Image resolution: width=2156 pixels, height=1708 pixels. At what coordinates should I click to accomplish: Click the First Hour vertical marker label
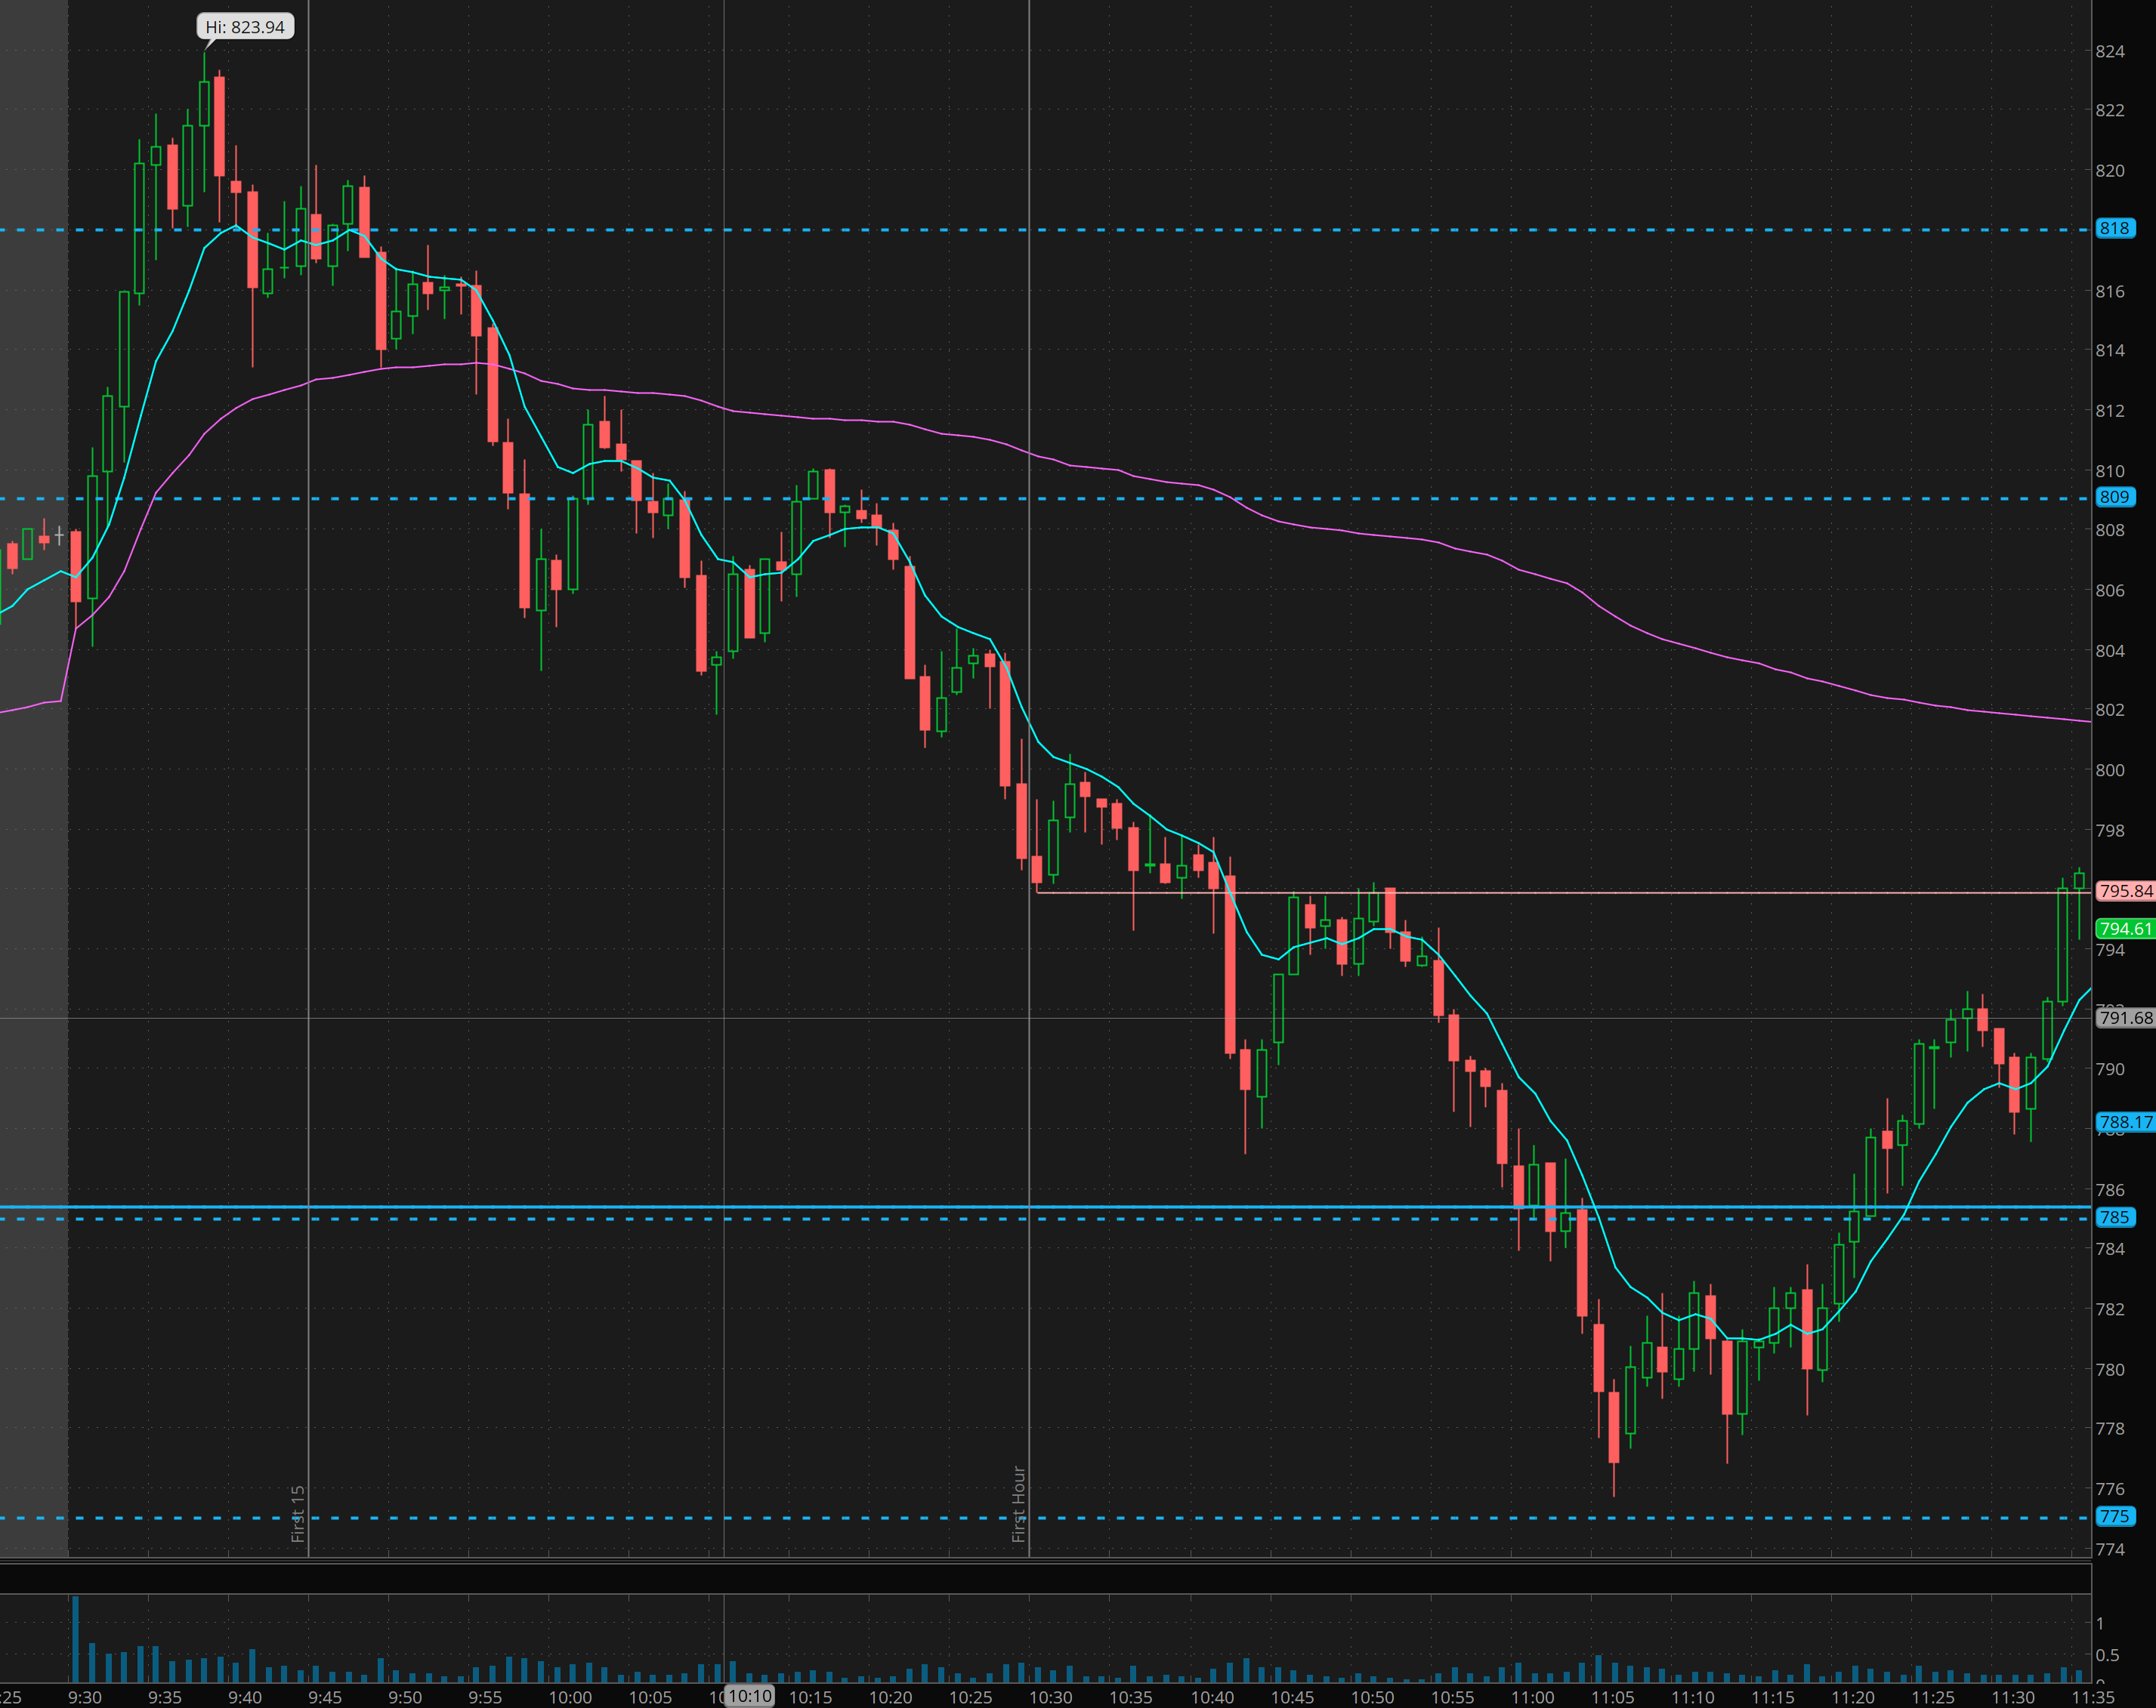pos(1019,1504)
